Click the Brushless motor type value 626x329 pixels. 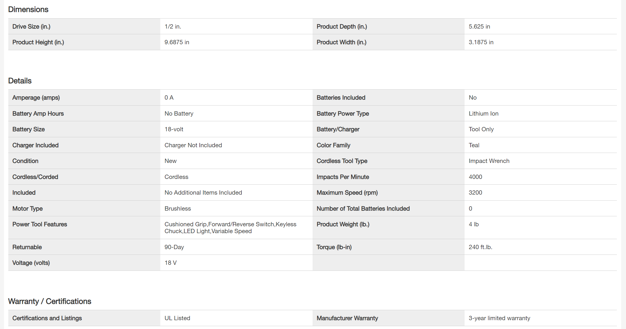tap(178, 209)
